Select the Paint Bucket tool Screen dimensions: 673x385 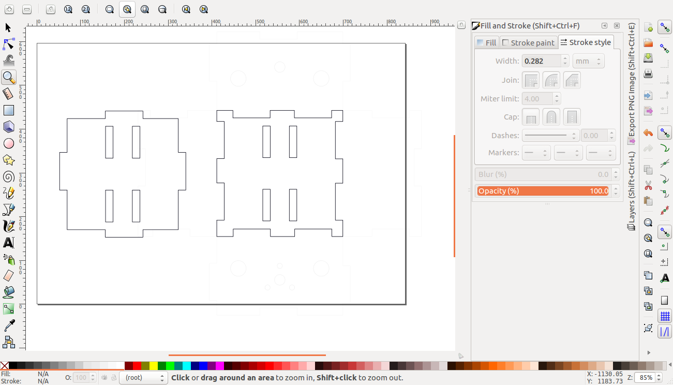(8, 292)
